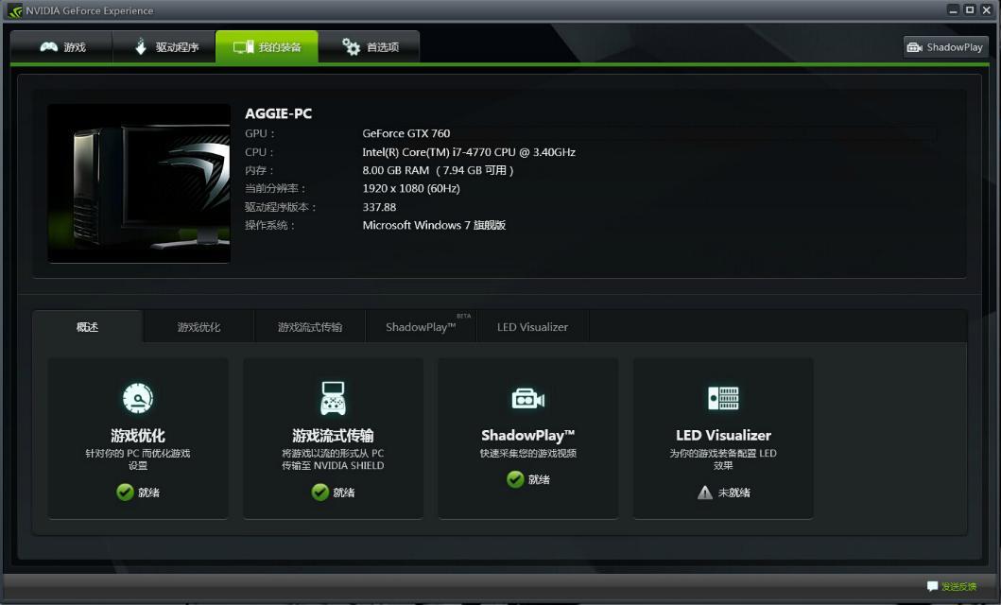1001x605 pixels.
Task: Click green ready checkmark under 游戏流式传输 card
Action: pyautogui.click(x=319, y=493)
